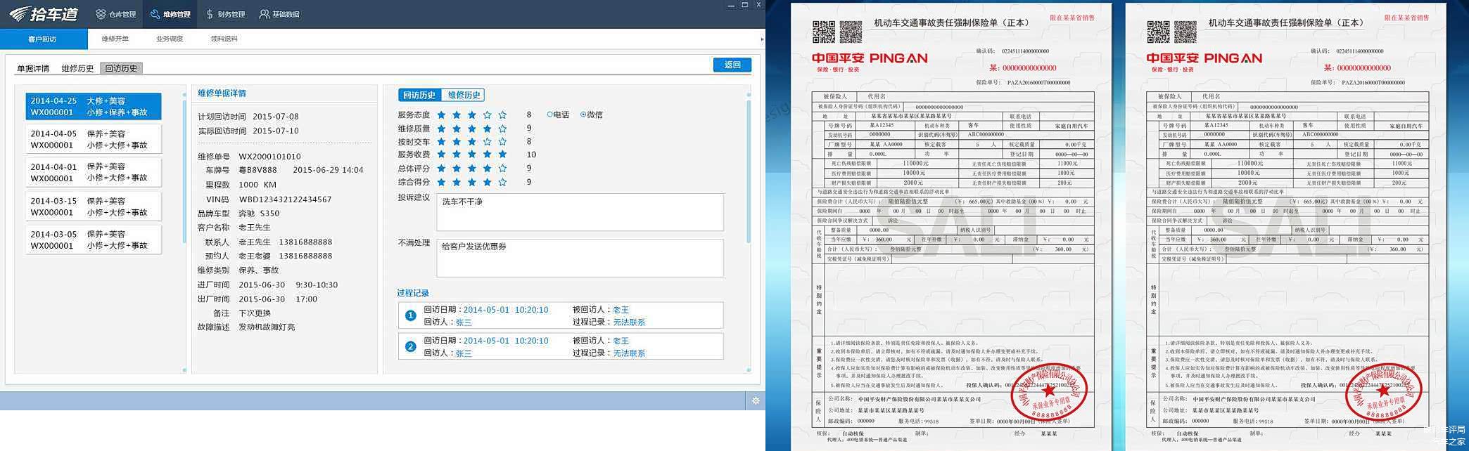The width and height of the screenshot is (1469, 451).
Task: Expand sub-tab overflow arrow at right edge
Action: click(x=762, y=39)
